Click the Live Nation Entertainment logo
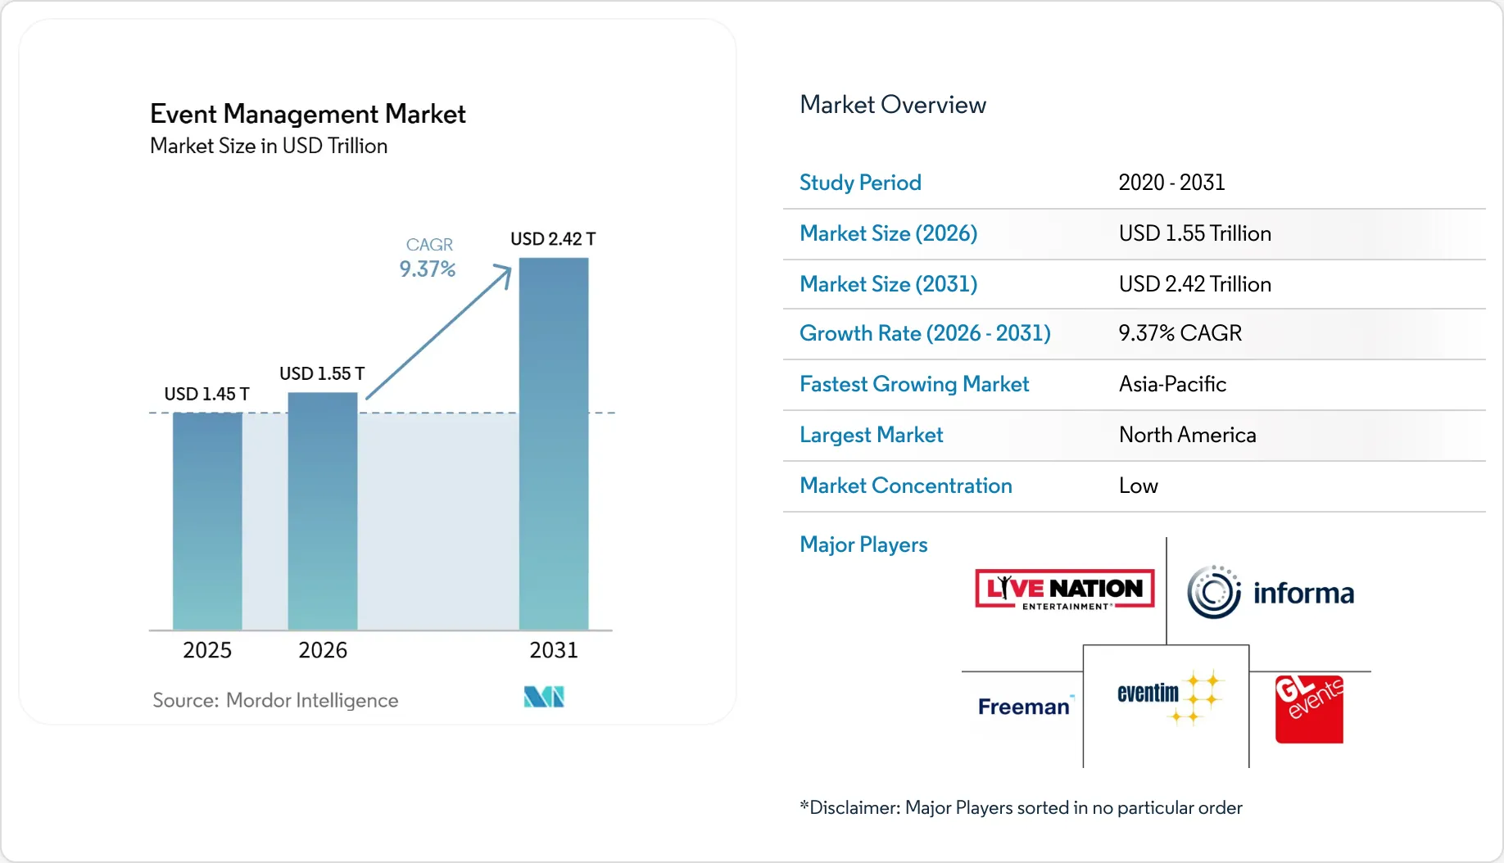This screenshot has width=1504, height=863. point(1064,589)
